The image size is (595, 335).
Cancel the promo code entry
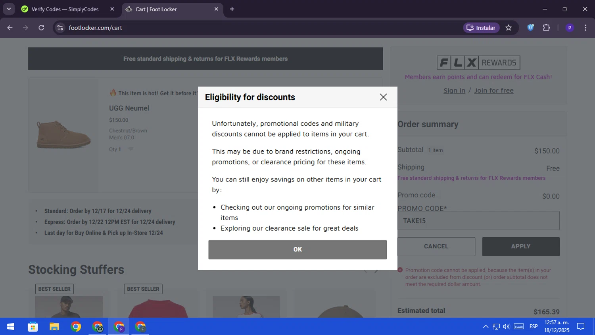(x=436, y=246)
